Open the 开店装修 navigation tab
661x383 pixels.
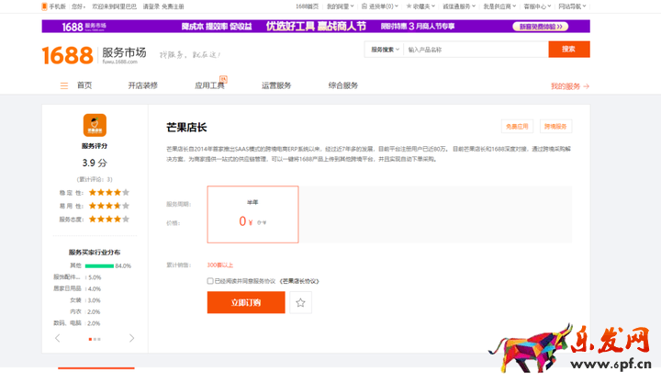pyautogui.click(x=142, y=85)
